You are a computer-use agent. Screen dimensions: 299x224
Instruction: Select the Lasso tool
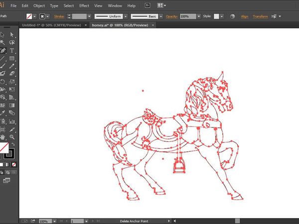(12, 42)
